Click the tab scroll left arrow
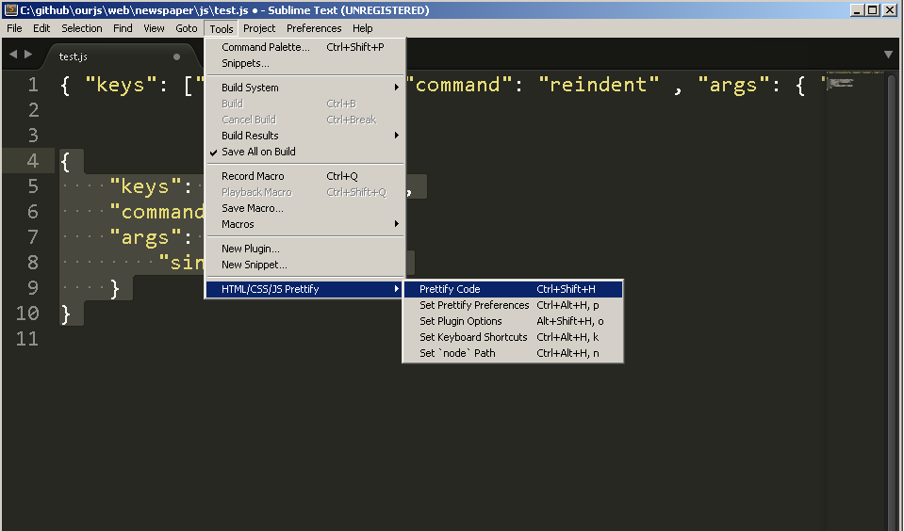 (x=13, y=55)
